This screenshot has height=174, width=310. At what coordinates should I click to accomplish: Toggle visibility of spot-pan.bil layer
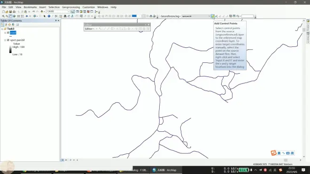coord(8,40)
